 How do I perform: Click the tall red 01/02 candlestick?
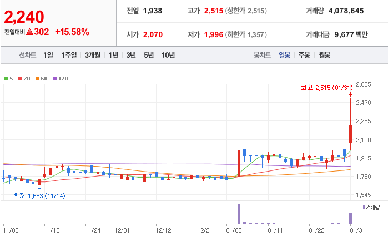click(x=239, y=163)
